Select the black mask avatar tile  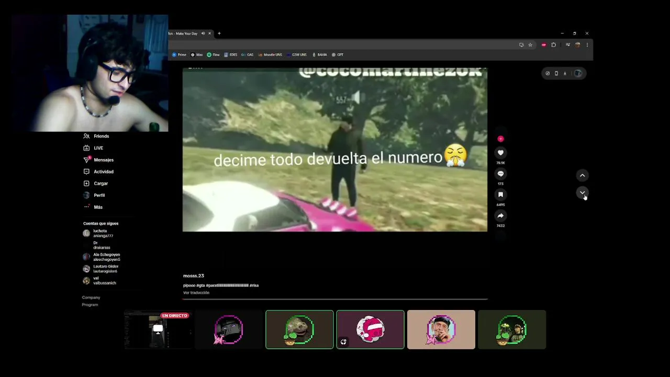pos(229,330)
